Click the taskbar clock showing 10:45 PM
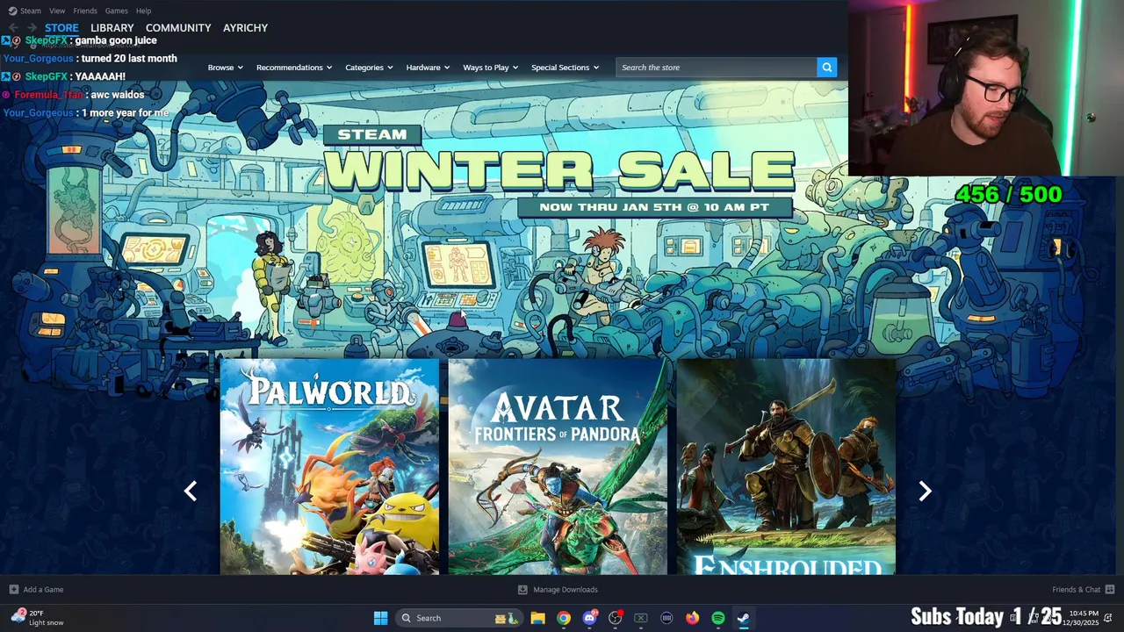Viewport: 1124px width, 632px height. pyautogui.click(x=1081, y=618)
